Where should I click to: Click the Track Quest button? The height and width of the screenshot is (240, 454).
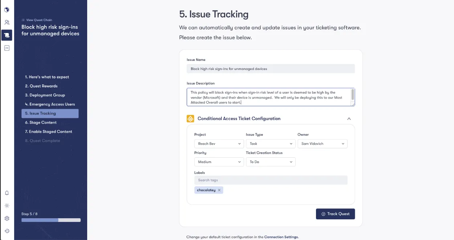coord(335,214)
